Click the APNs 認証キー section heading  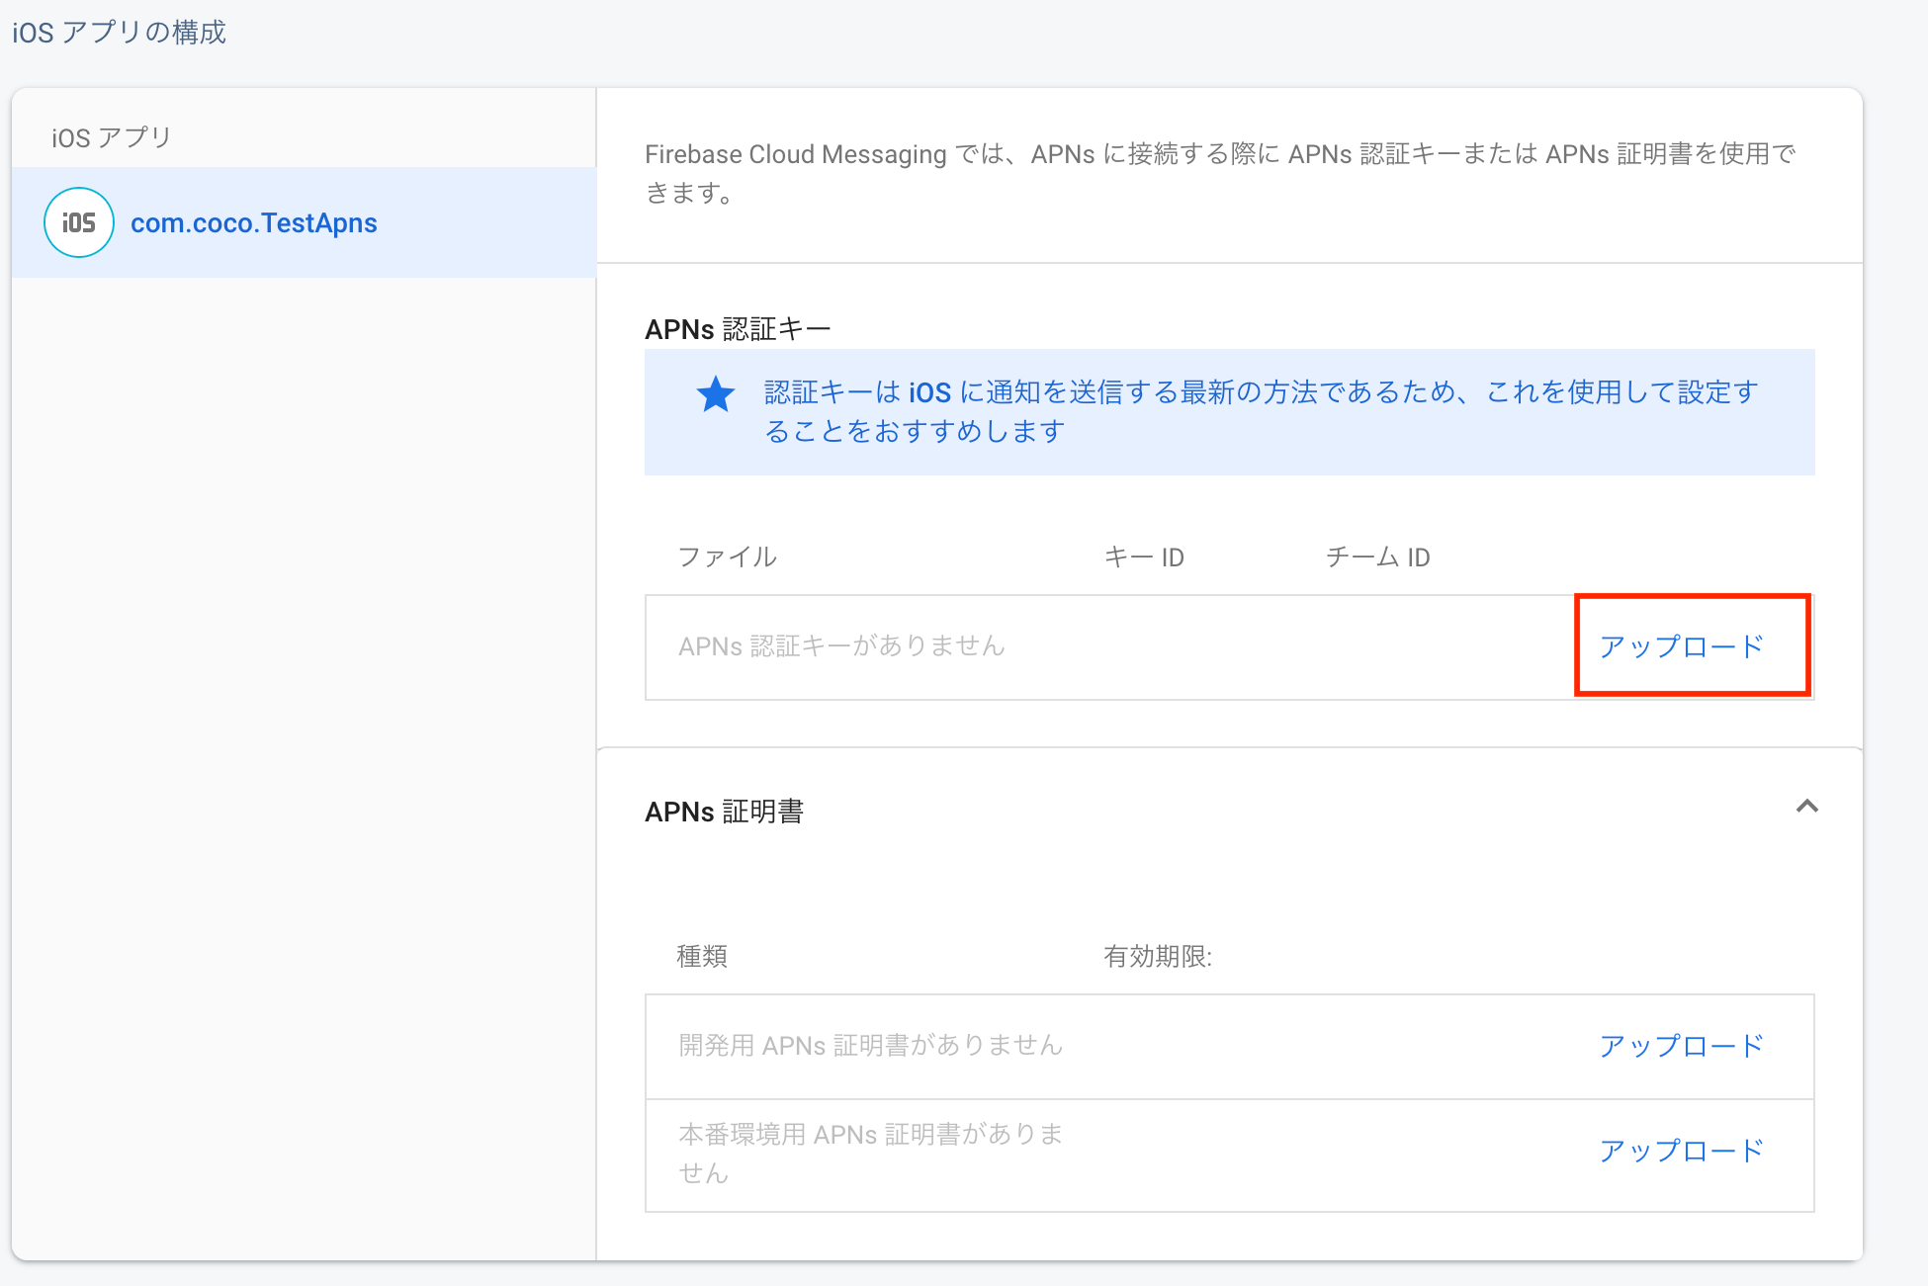[738, 329]
